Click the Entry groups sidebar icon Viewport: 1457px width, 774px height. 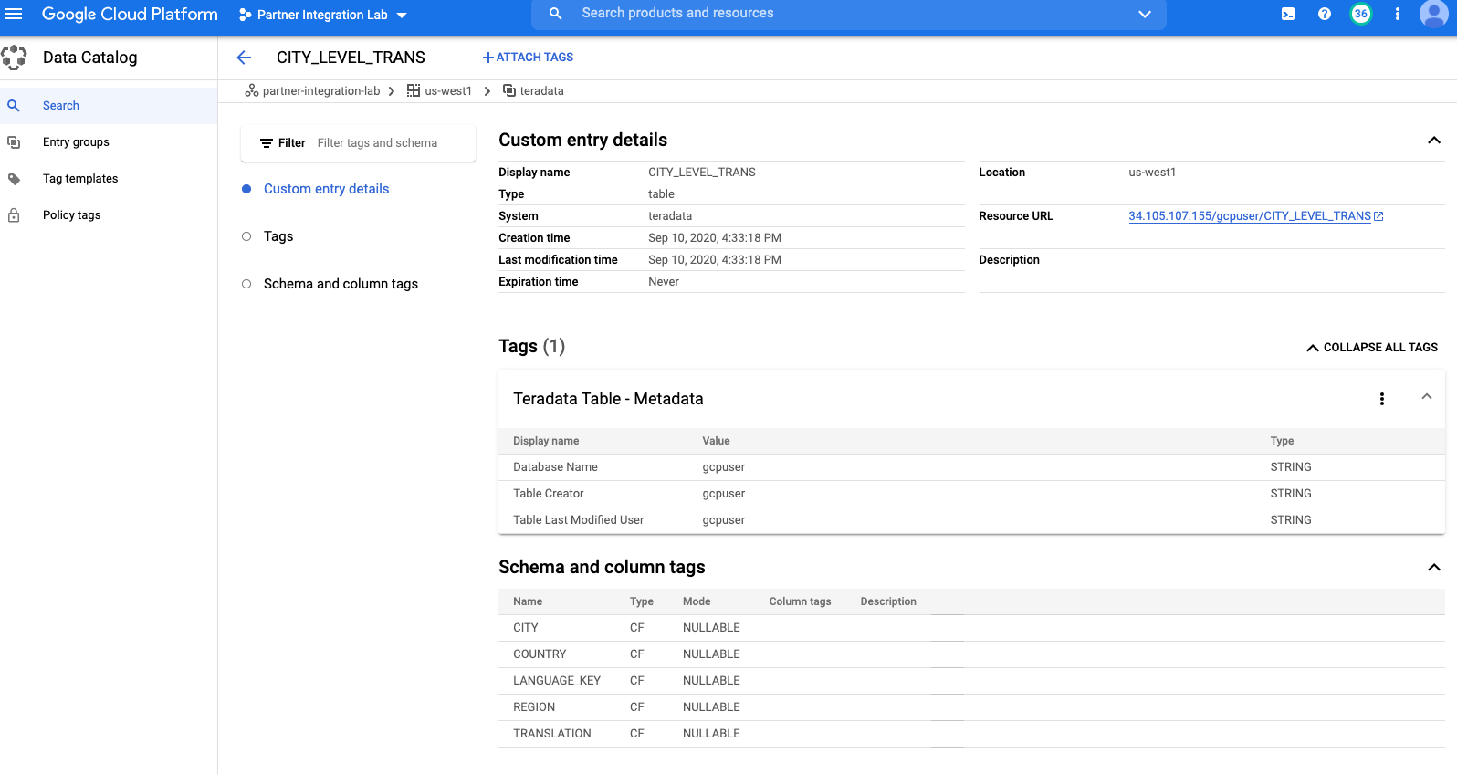14,142
